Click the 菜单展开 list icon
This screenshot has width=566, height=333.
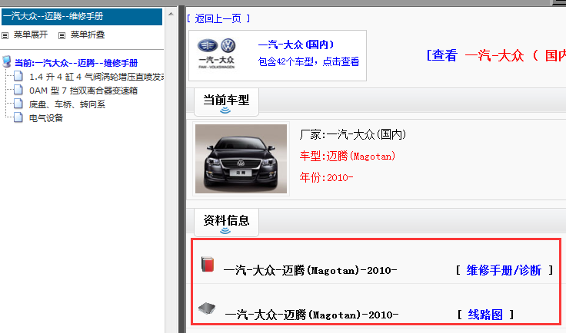pos(5,35)
